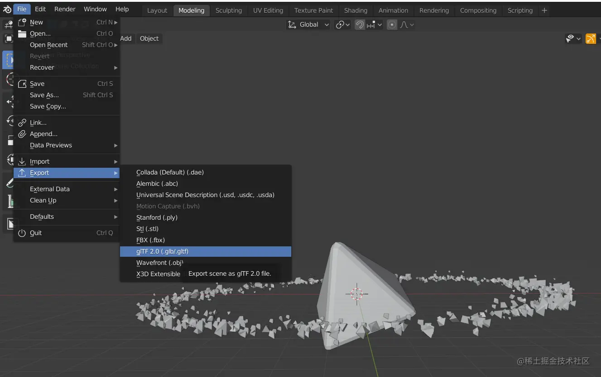Choose Link... in File menu
The image size is (601, 377).
[x=67, y=123]
